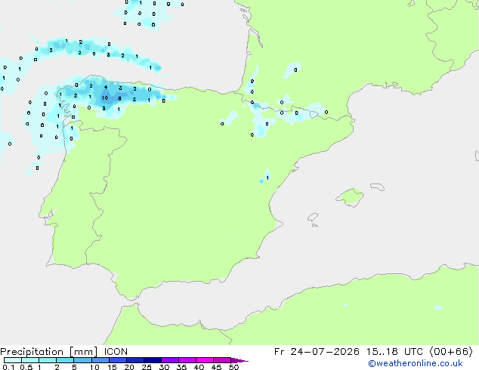Click the date text 'Fr 24-07-2026'
The height and width of the screenshot is (370, 479).
[x=317, y=352]
